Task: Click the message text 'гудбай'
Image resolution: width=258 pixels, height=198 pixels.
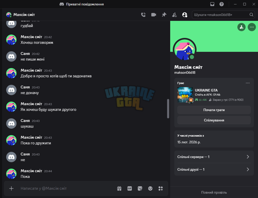Action: tap(27, 26)
